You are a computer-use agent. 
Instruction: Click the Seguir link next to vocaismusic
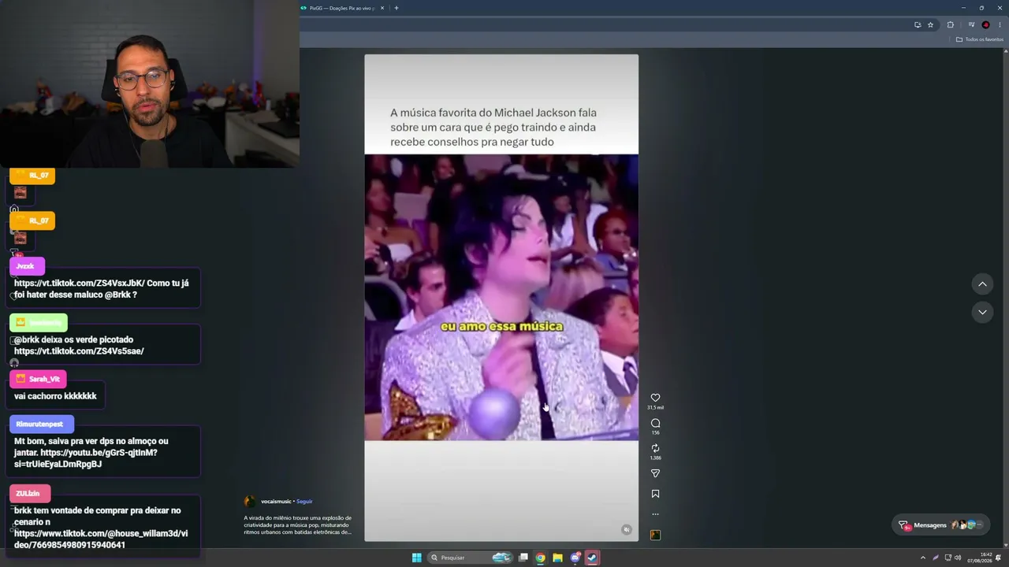pos(304,502)
